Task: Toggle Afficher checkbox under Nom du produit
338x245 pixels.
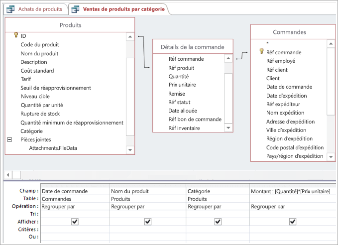Action: point(148,222)
